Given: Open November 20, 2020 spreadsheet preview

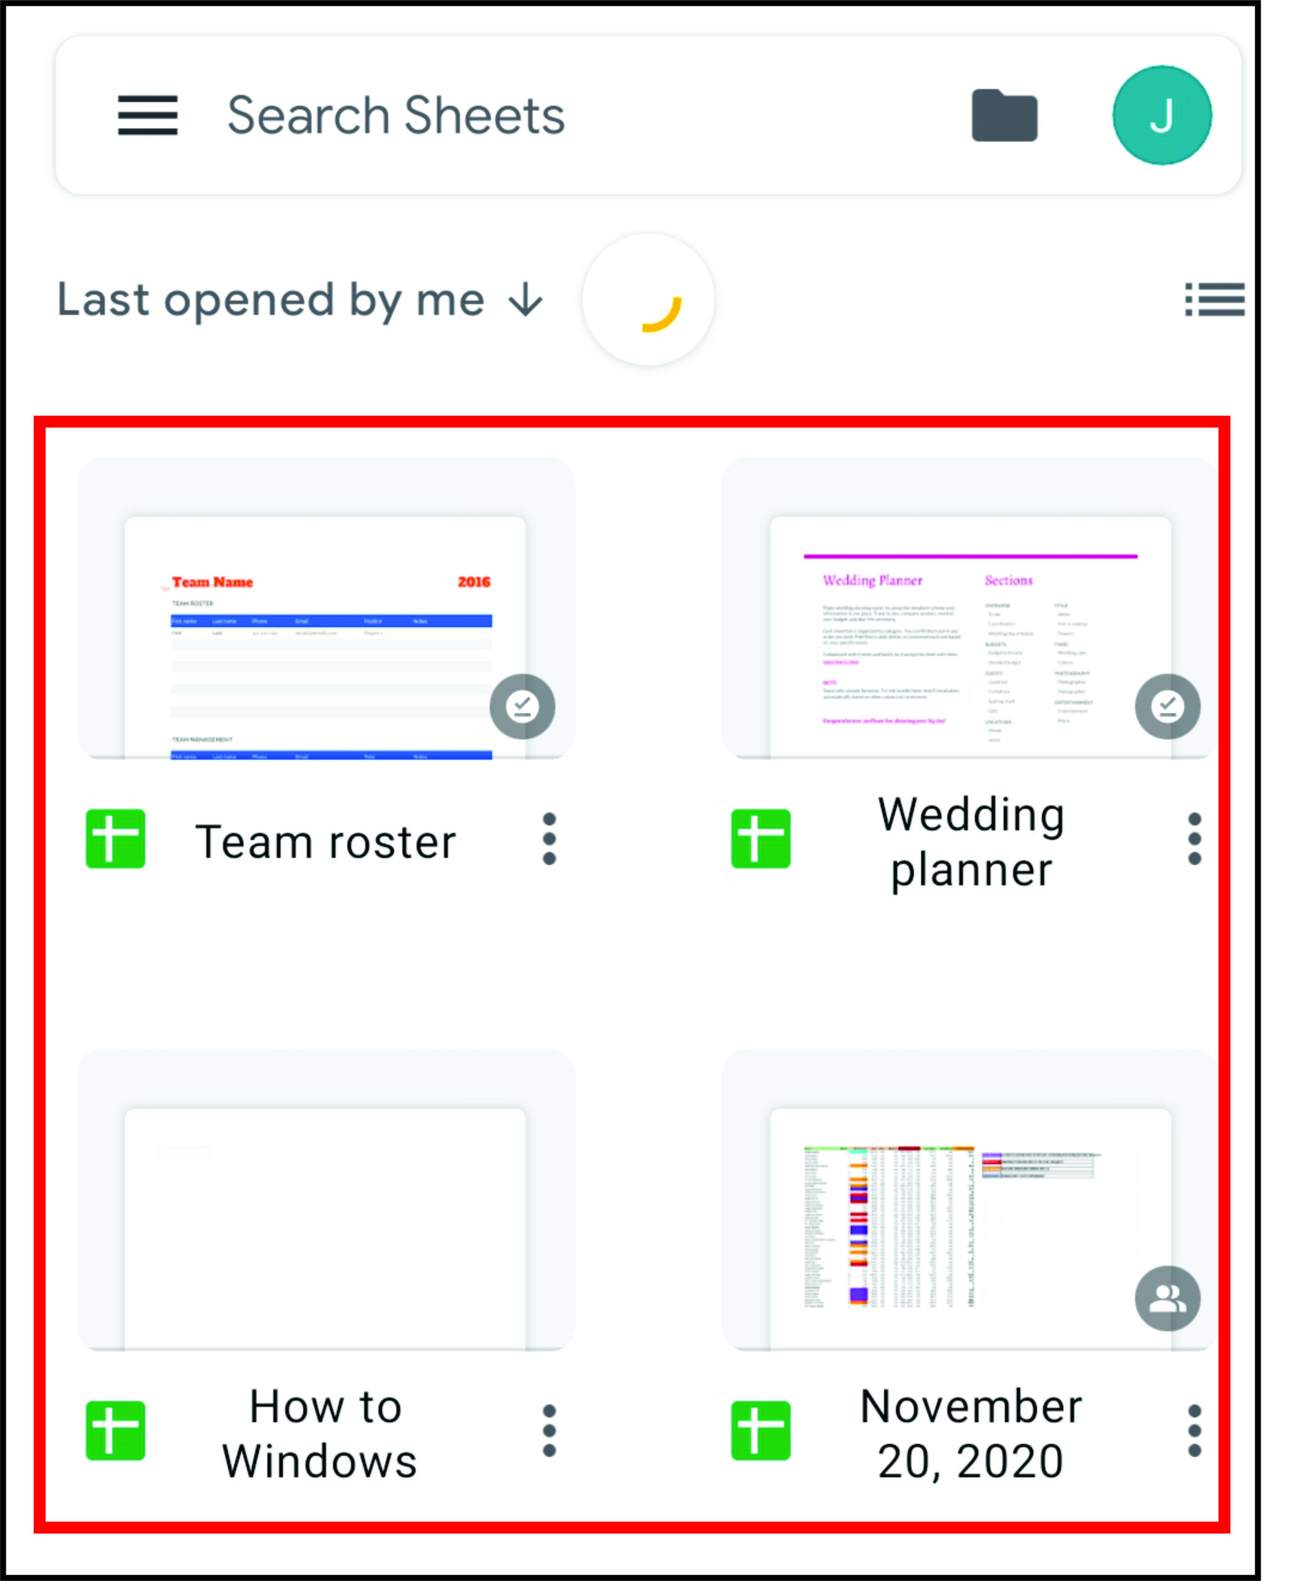Looking at the screenshot, I should [970, 1201].
